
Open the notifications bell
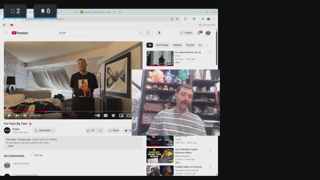pos(199,33)
